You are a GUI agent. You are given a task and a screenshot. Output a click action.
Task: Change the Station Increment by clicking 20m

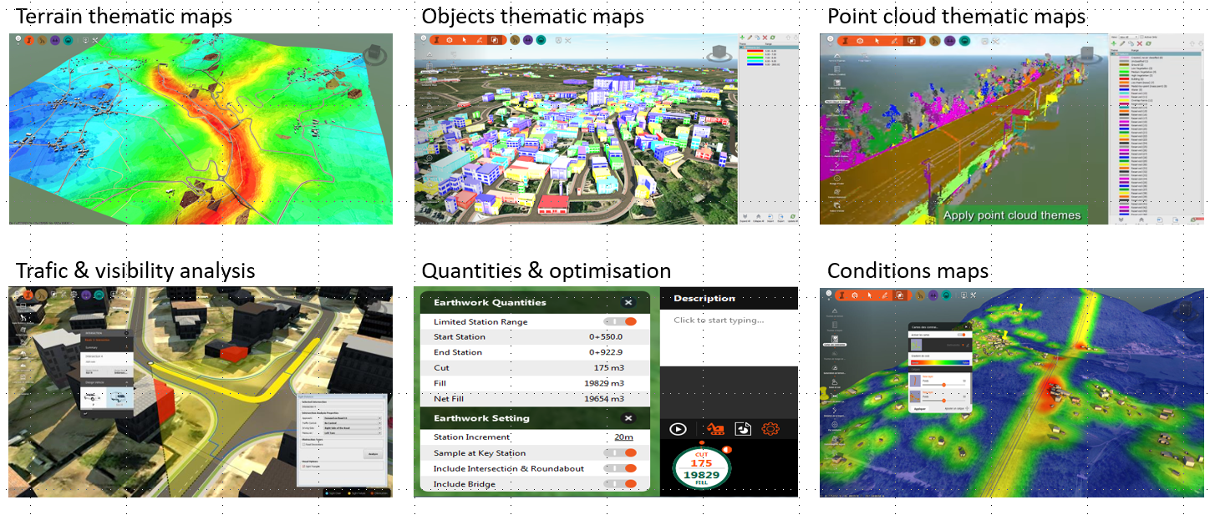pos(623,437)
